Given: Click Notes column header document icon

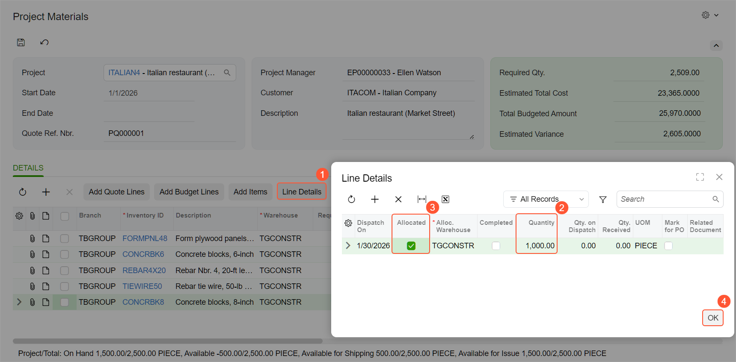Looking at the screenshot, I should tap(46, 216).
